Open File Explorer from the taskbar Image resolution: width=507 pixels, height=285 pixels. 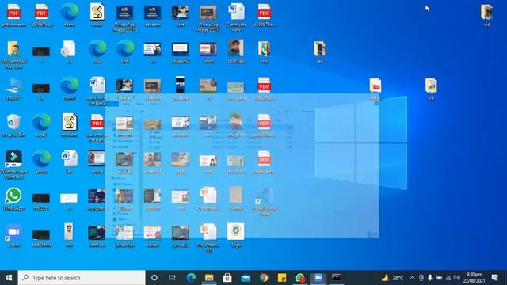point(209,278)
